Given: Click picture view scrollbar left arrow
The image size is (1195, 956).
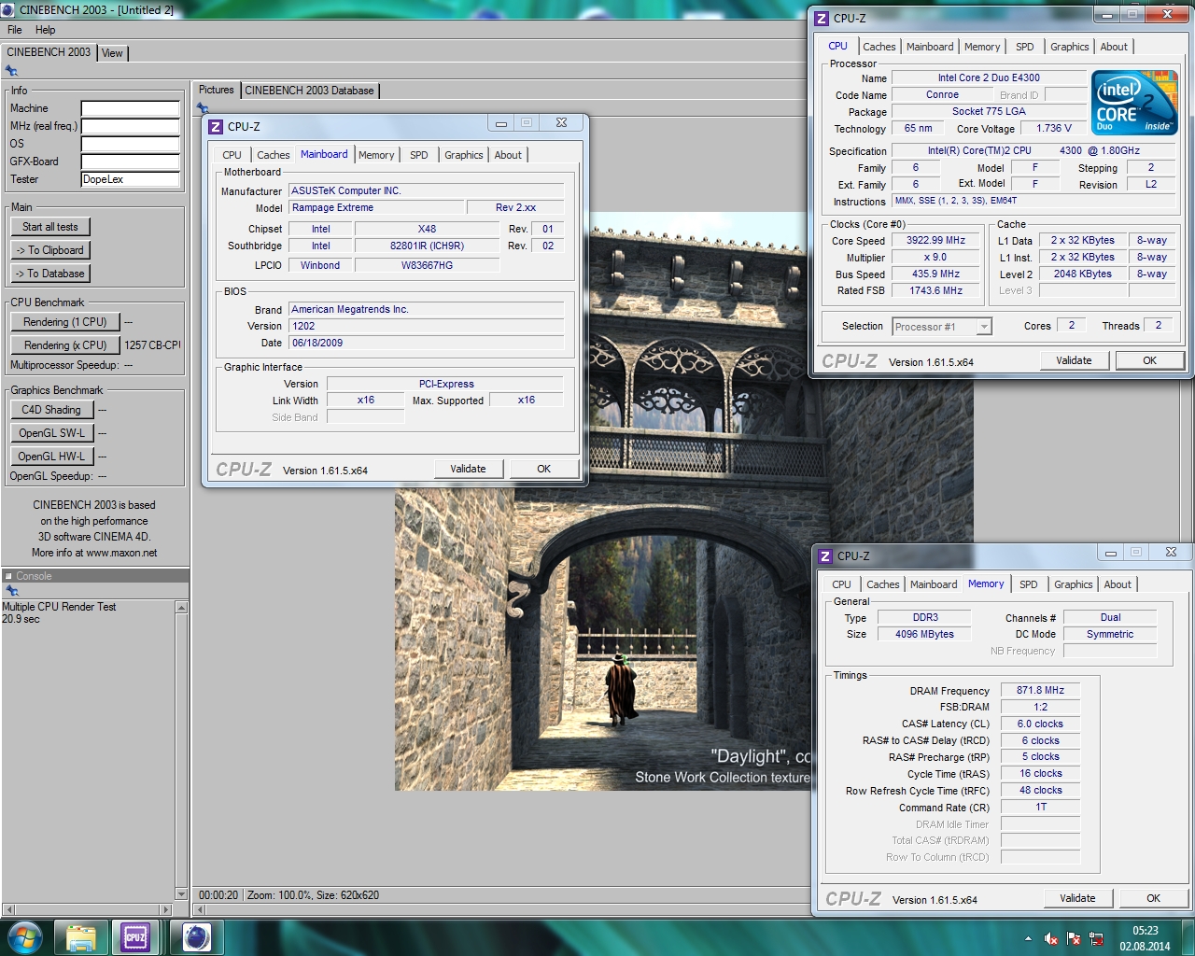Looking at the screenshot, I should tap(199, 908).
